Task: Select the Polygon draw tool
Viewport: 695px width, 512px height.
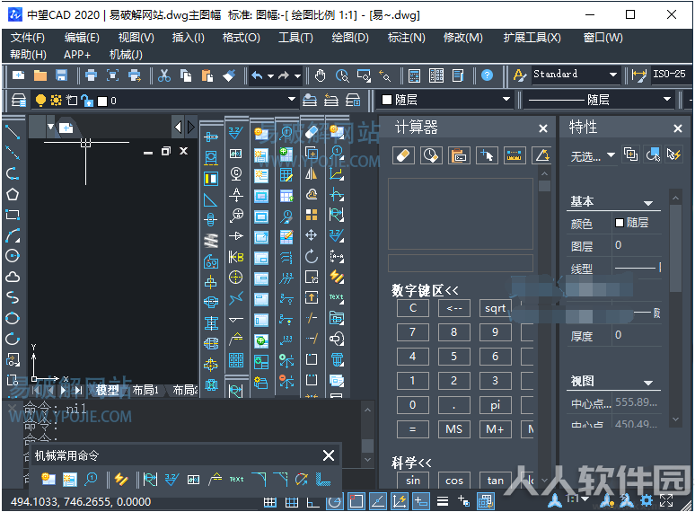Action: pos(13,194)
